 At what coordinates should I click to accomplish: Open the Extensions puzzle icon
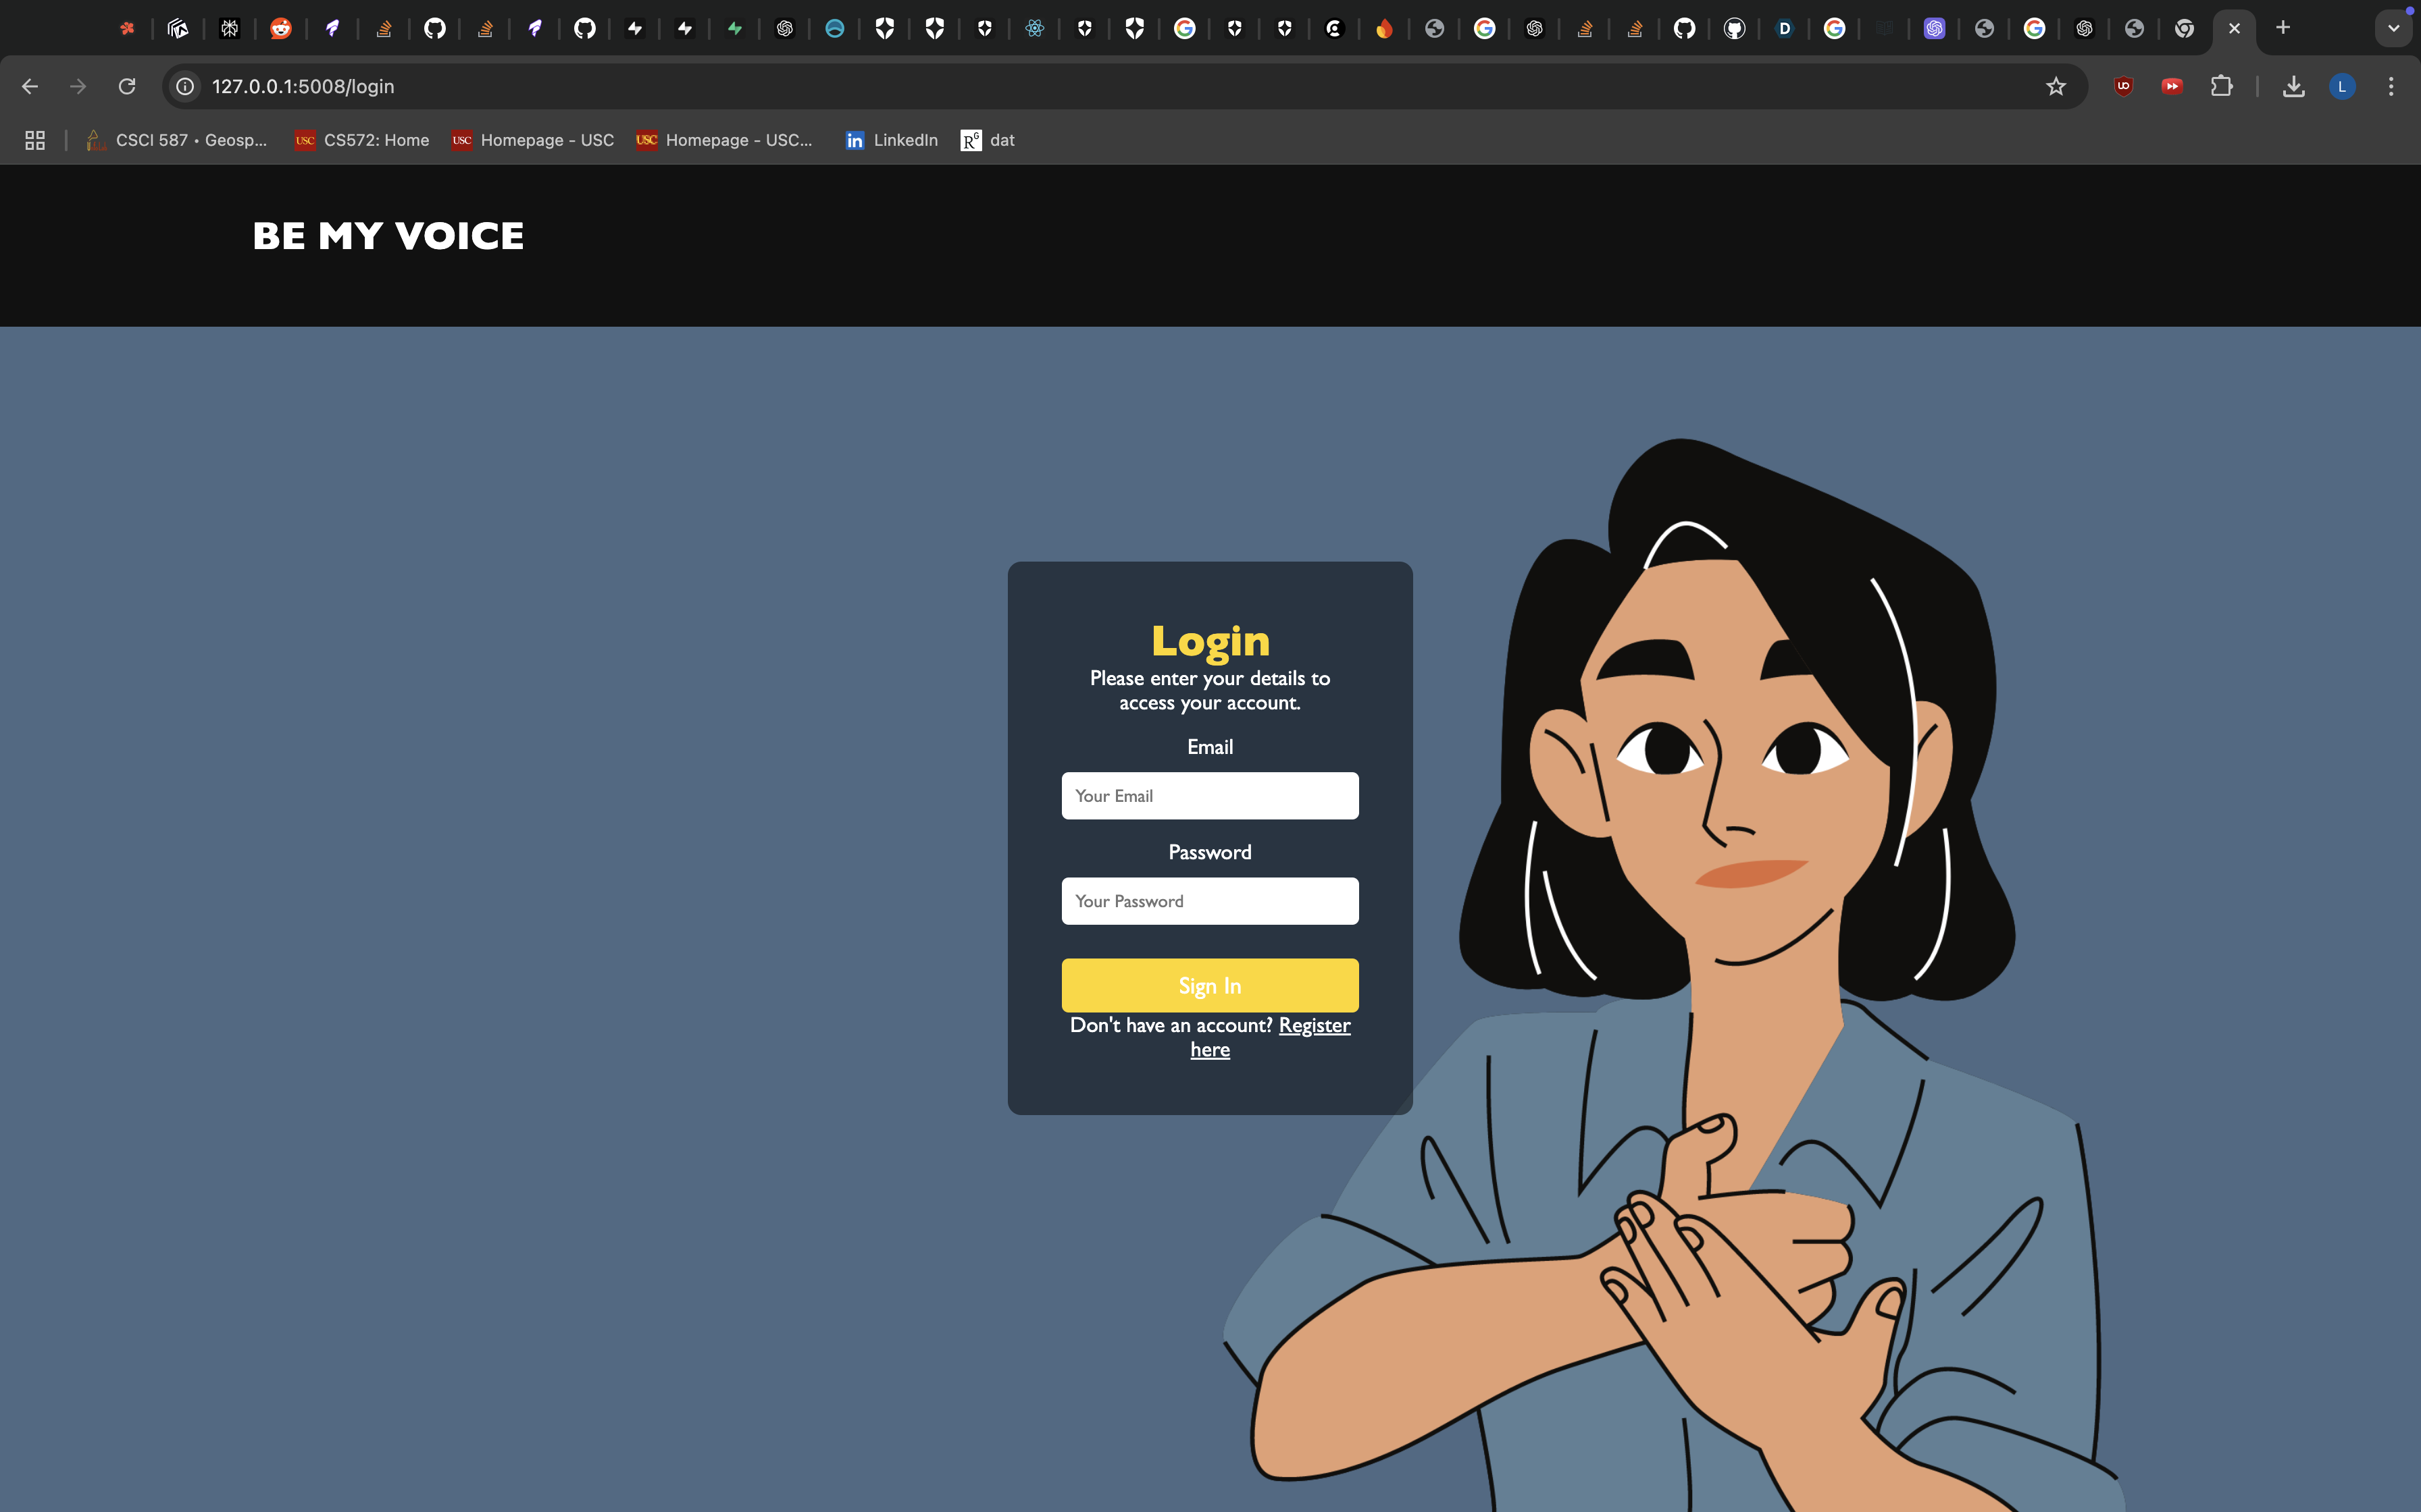coord(2221,87)
